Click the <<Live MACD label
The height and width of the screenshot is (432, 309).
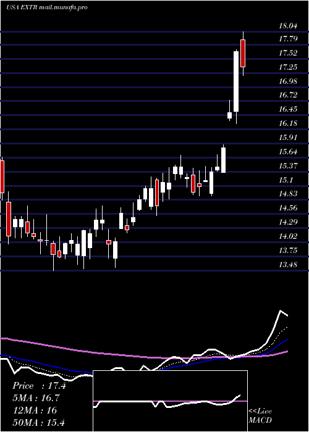click(260, 416)
